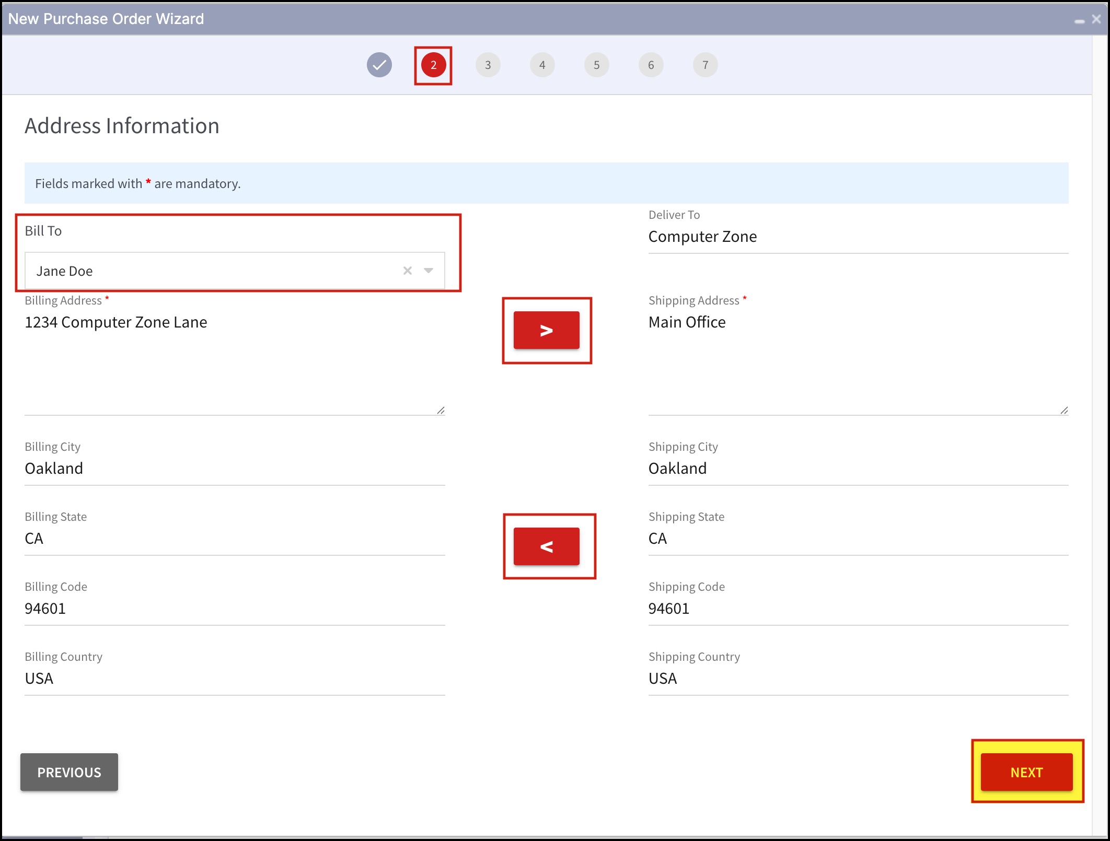Edit the Shipping City field
Image resolution: width=1110 pixels, height=841 pixels.
coord(857,468)
